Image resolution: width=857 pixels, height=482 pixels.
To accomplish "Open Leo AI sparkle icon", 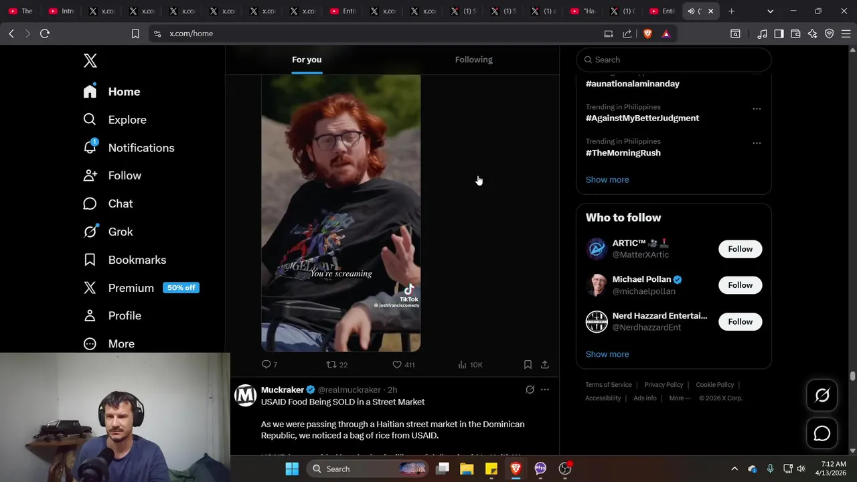I will pos(812,33).
